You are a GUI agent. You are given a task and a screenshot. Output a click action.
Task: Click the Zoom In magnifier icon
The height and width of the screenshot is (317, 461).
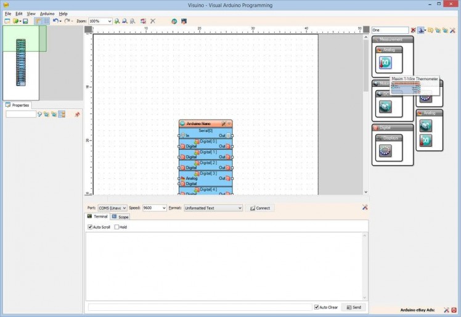pyautogui.click(x=117, y=21)
